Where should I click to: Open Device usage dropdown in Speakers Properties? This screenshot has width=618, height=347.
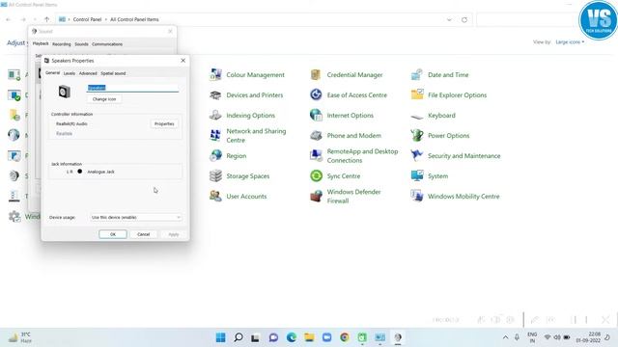(x=136, y=217)
